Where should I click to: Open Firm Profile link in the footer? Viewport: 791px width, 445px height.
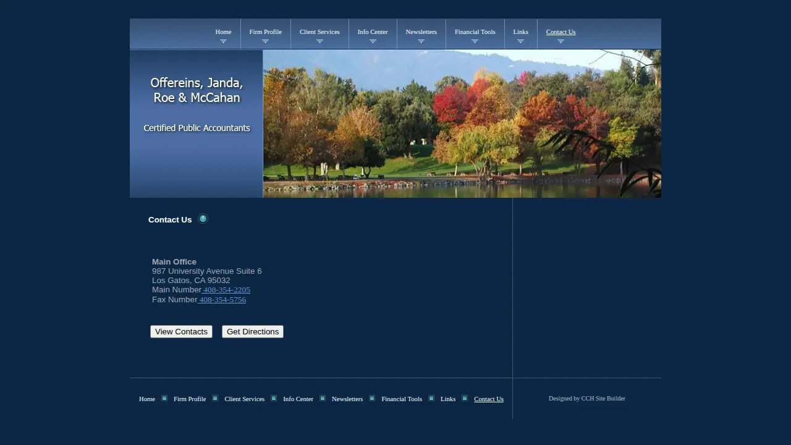(190, 399)
